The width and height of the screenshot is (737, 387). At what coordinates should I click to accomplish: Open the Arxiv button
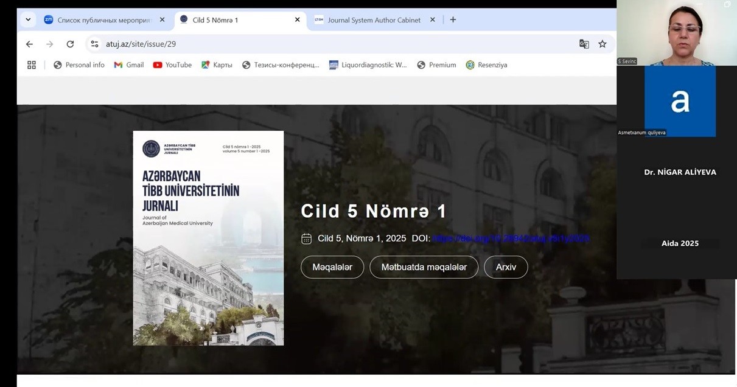[x=506, y=267]
